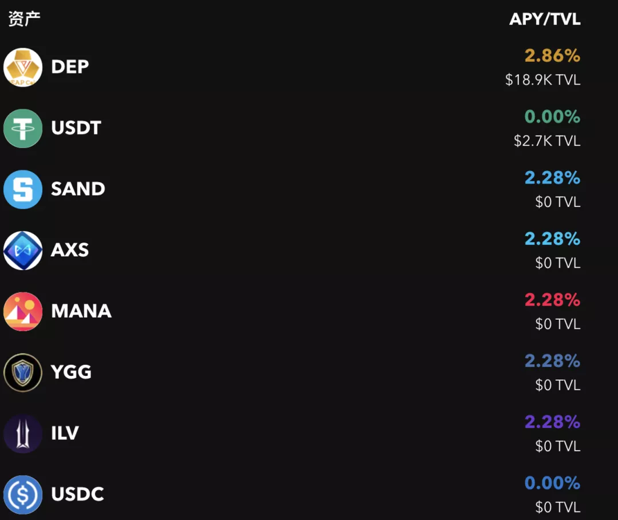
Task: Click DEP's 2.86% APY value
Action: (x=552, y=55)
